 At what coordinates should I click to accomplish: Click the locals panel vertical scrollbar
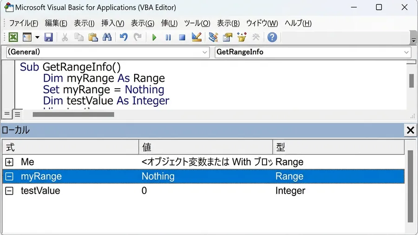tap(410, 187)
